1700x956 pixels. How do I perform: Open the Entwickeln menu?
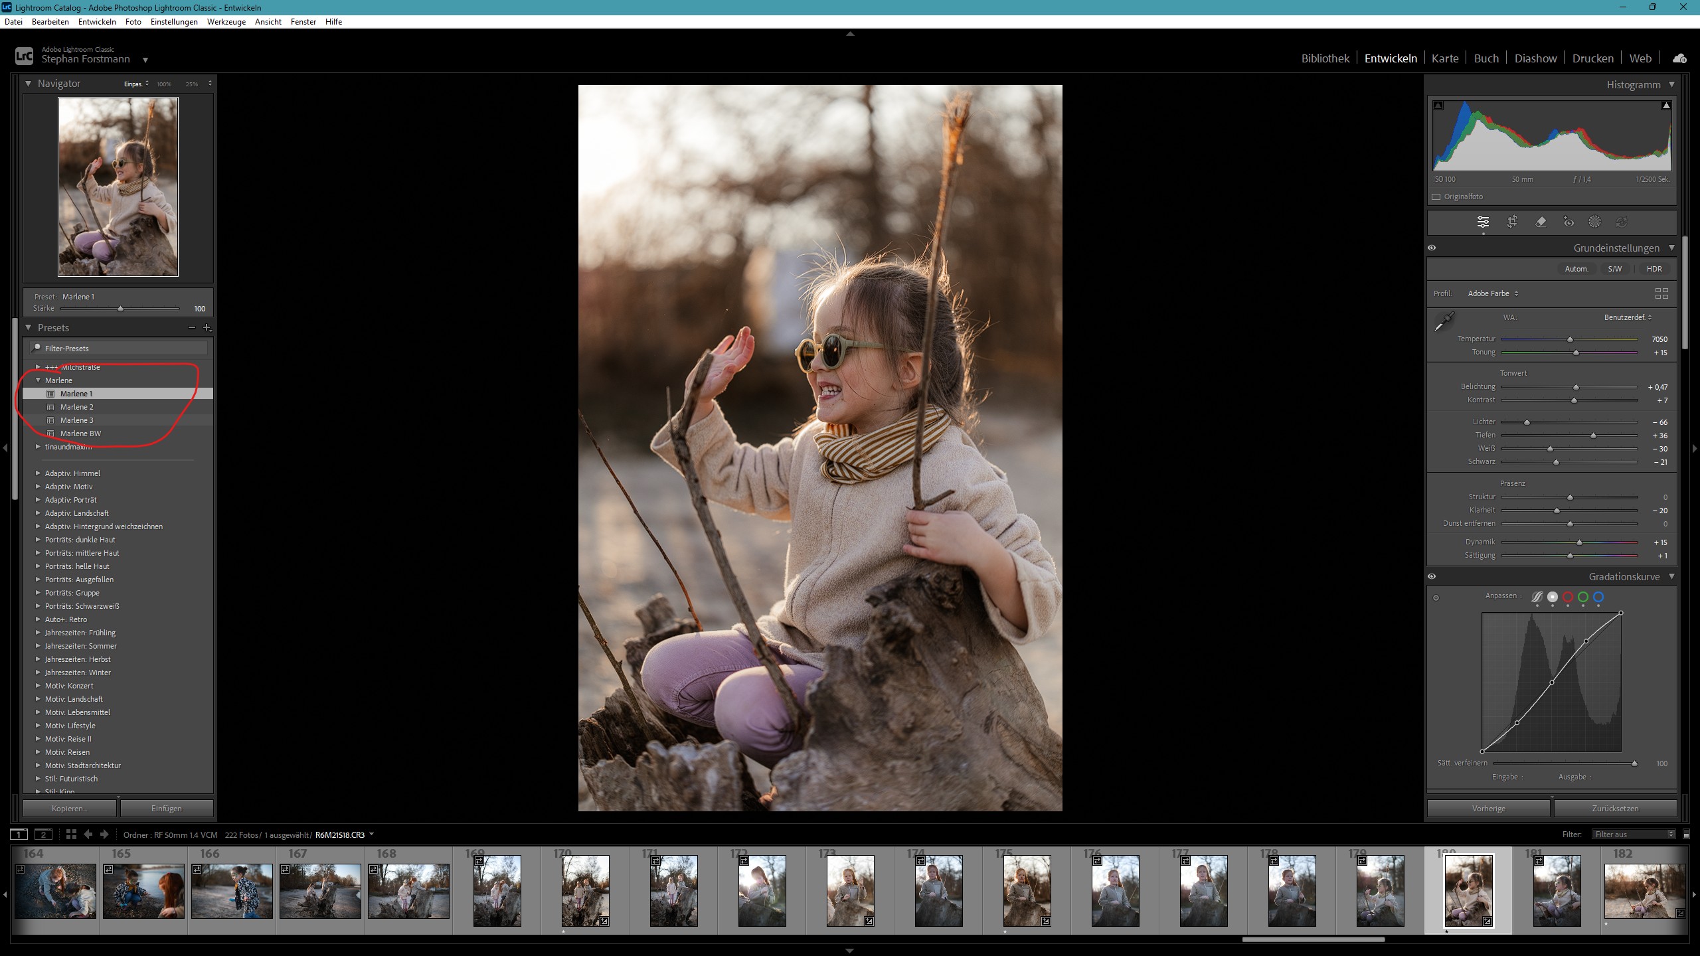[x=97, y=22]
